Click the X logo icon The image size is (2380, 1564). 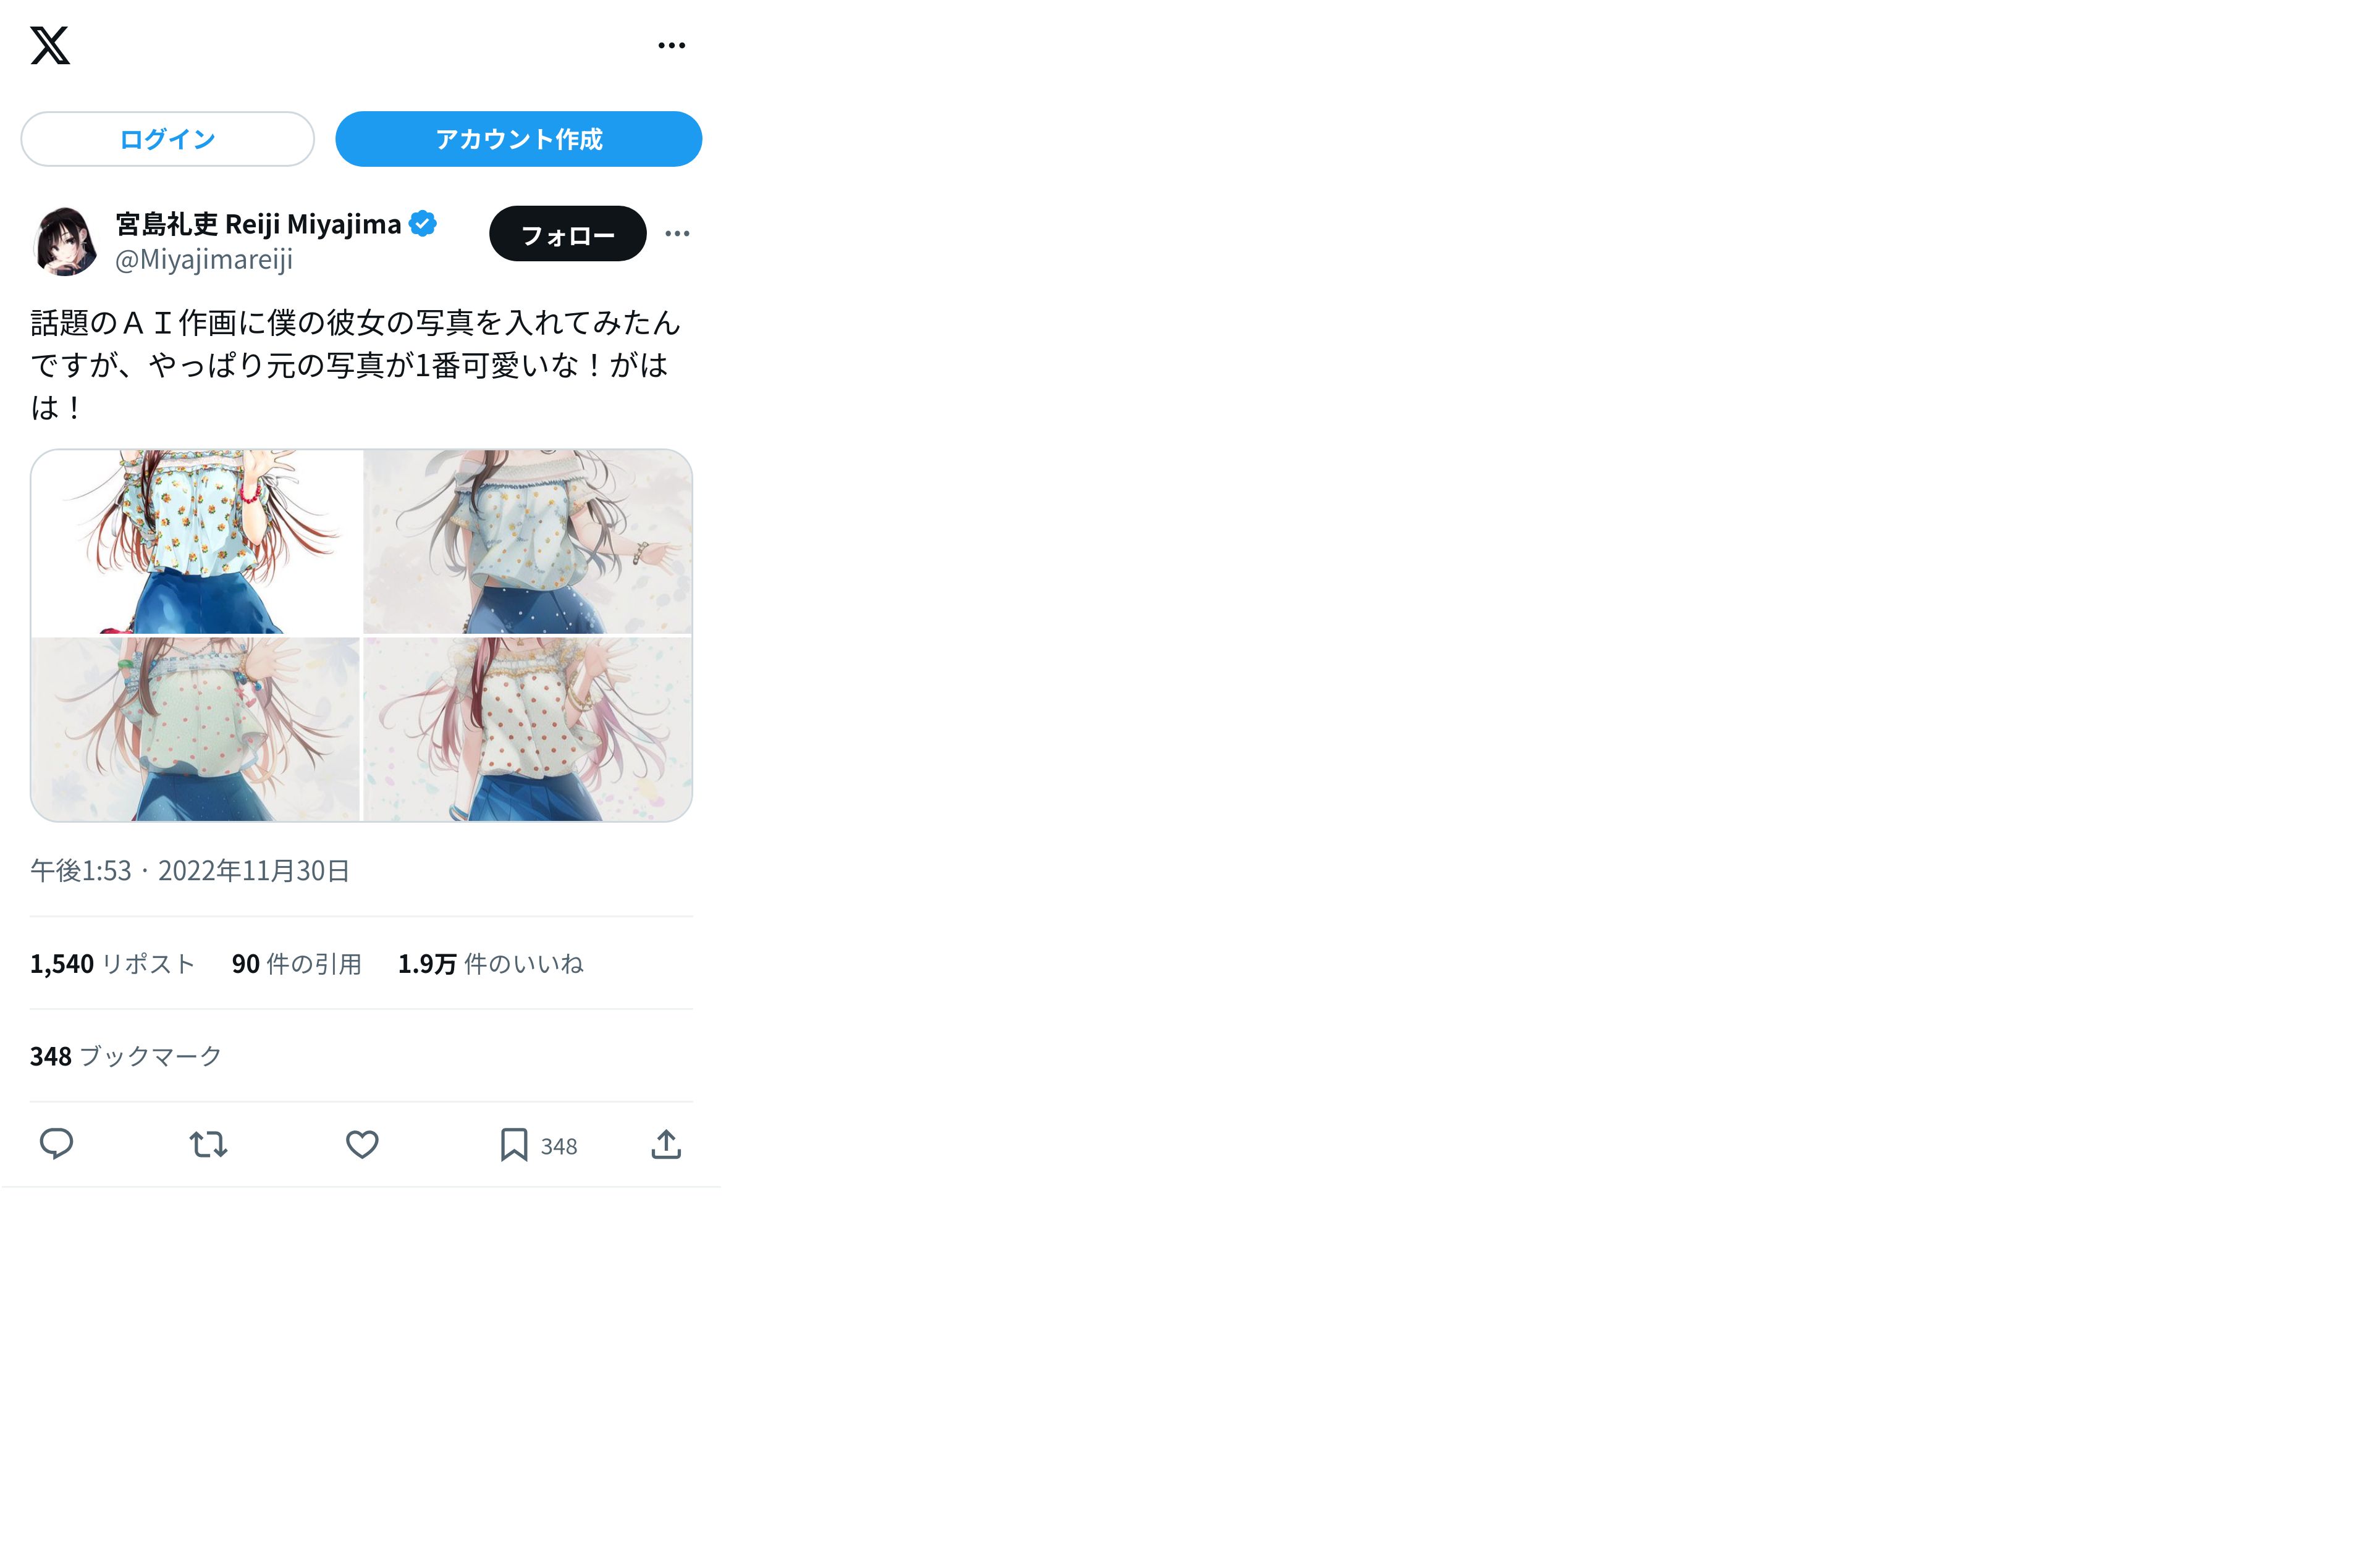[x=50, y=45]
